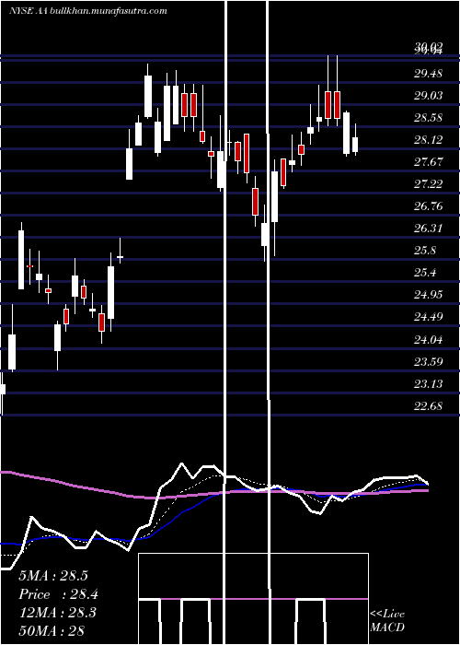Click the 24.04 price axis label
This screenshot has height=645, width=460.
click(428, 340)
